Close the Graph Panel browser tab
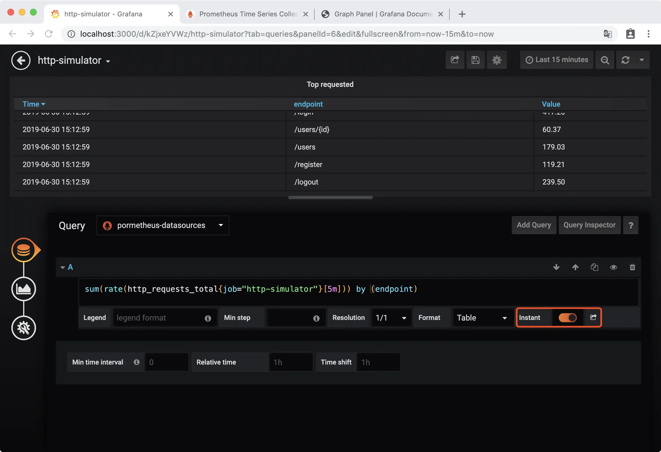Viewport: 661px width, 452px height. click(x=441, y=14)
